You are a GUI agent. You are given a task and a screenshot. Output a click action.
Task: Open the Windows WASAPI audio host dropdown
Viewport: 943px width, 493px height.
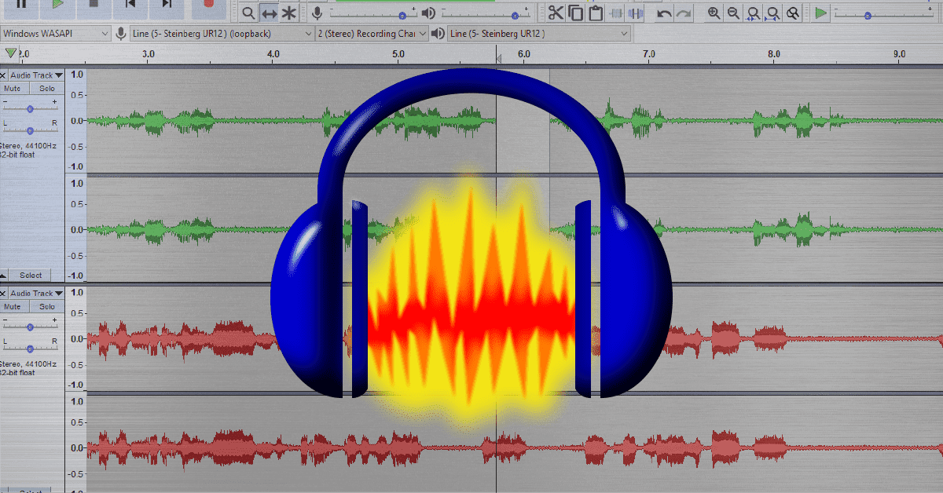pyautogui.click(x=56, y=34)
